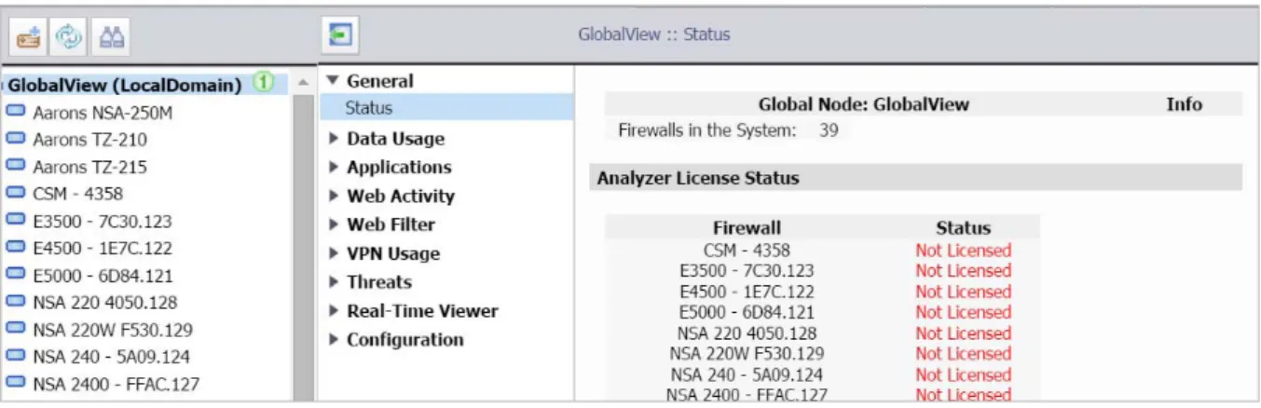1261x408 pixels.
Task: Select NSA 220 4050.128 in the unit tree
Action: tap(104, 303)
